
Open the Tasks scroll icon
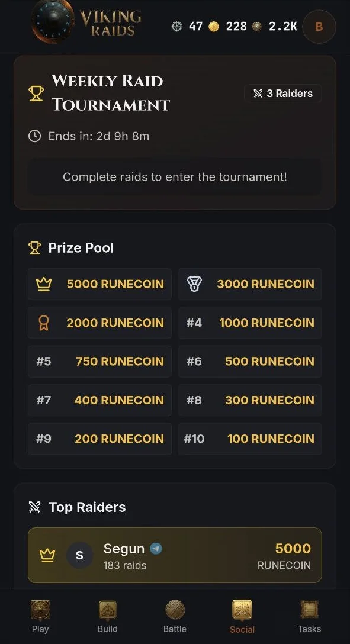(x=309, y=610)
